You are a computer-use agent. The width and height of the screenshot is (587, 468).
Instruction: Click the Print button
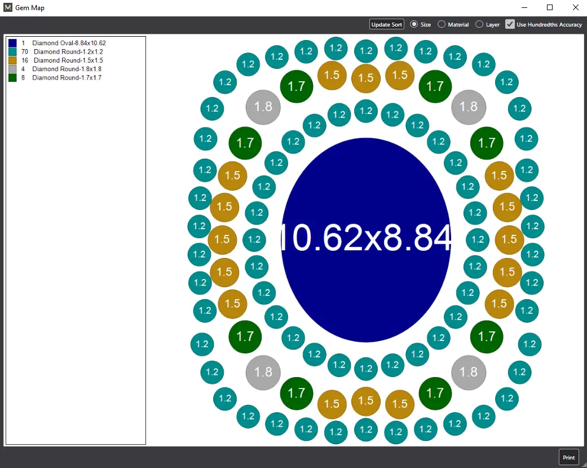(x=568, y=457)
